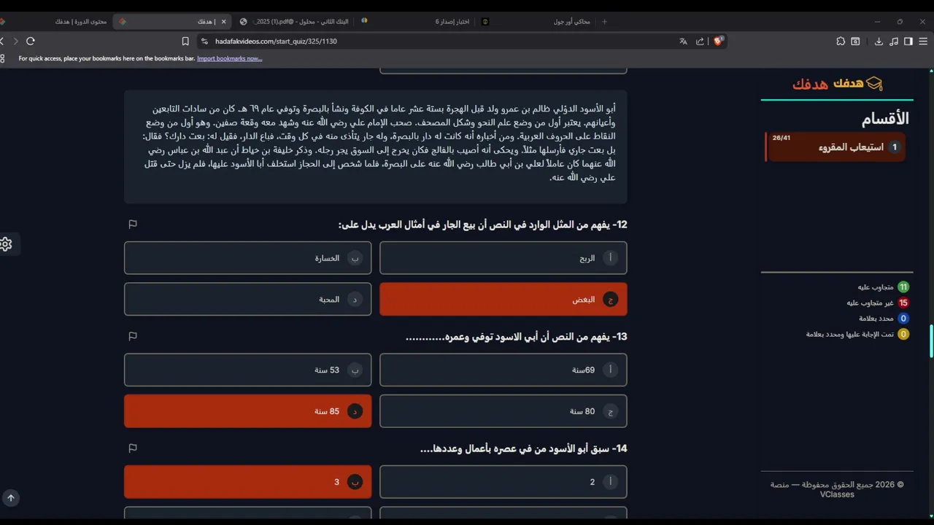Viewport: 934px width, 525px height.
Task: Click the share page icon
Action: pyautogui.click(x=700, y=42)
